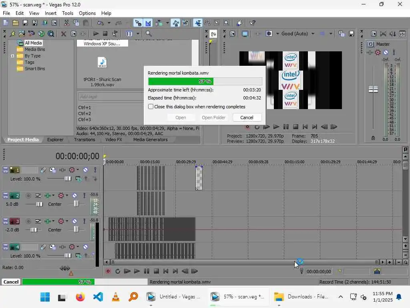Click the Cancel button in the status bar
This screenshot has height=308, width=410.
(x=11, y=282)
